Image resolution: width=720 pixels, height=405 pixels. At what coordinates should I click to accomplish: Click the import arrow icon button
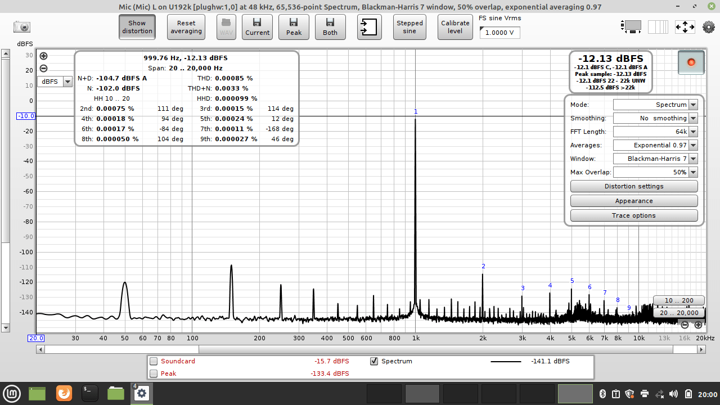pos(369,27)
